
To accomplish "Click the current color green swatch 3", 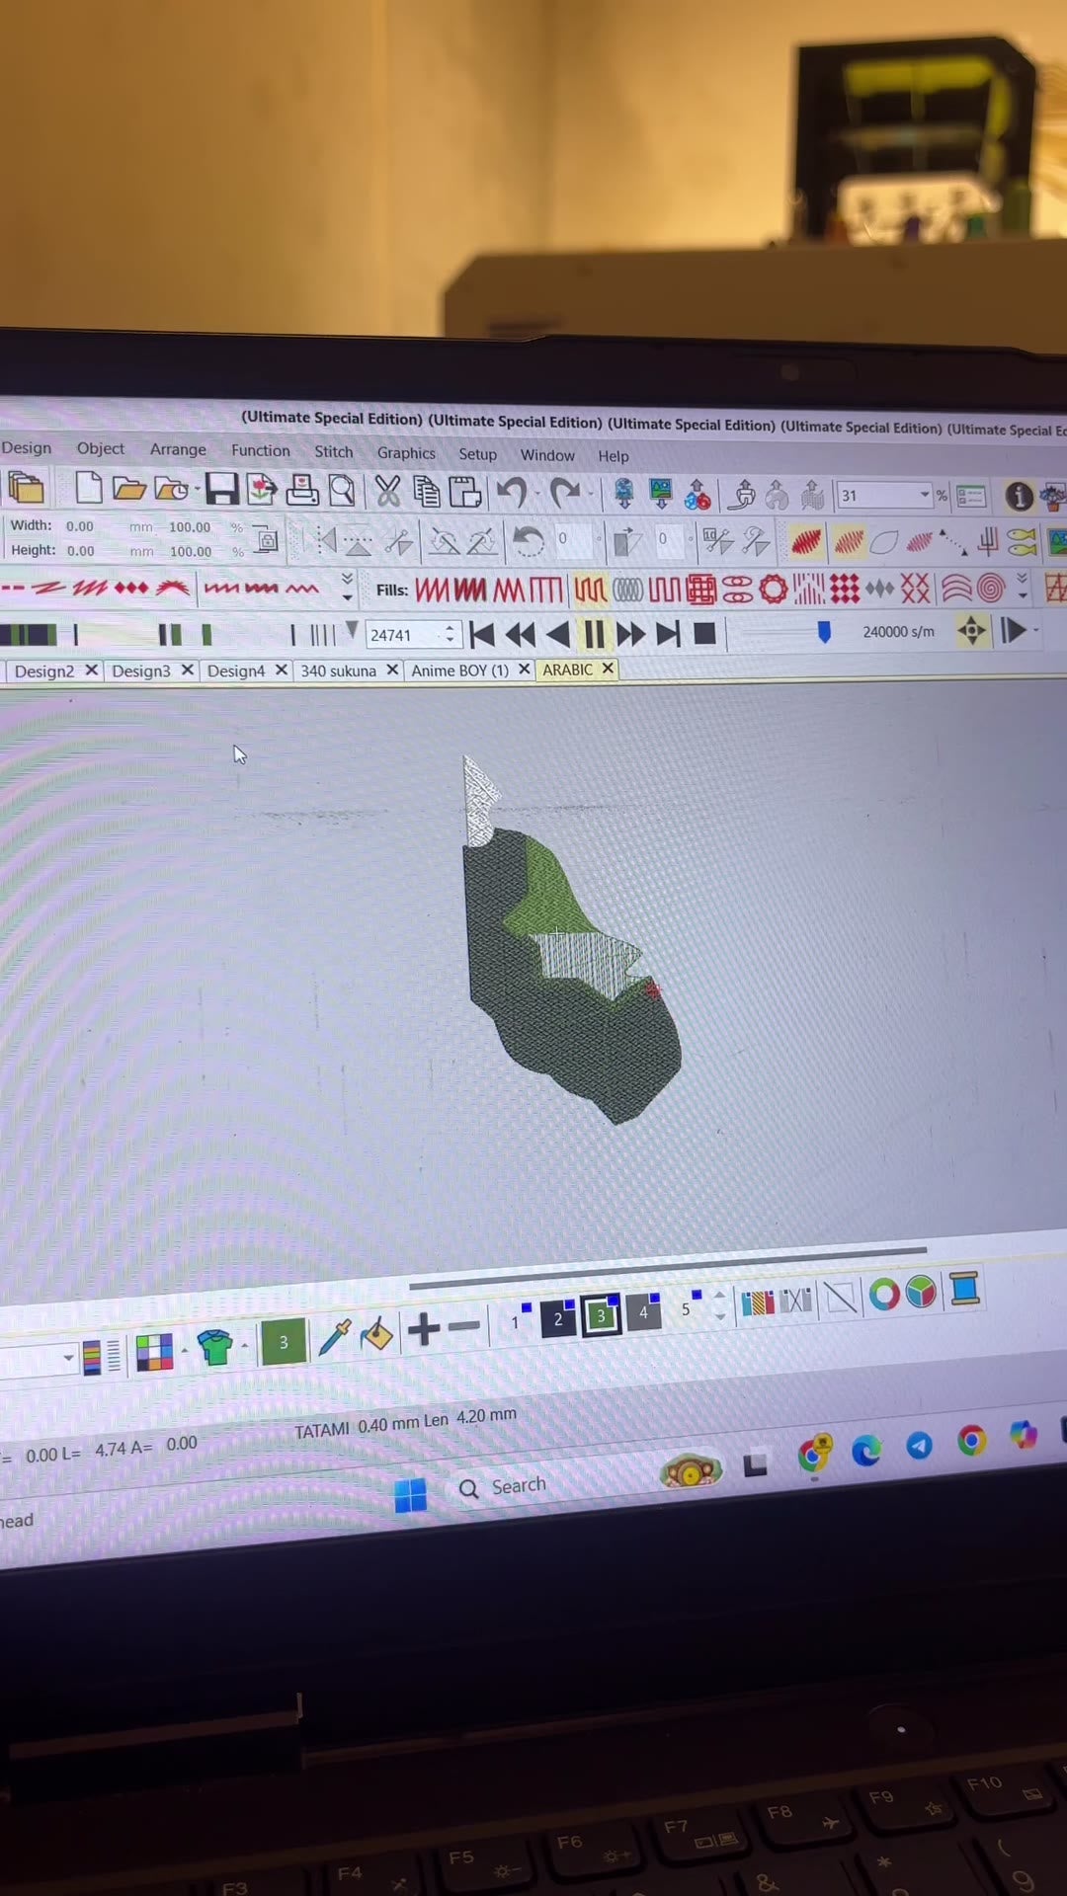I will (283, 1342).
